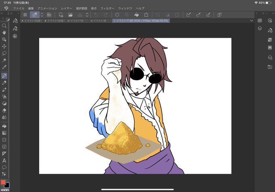The height and width of the screenshot is (192, 275).
Task: Open the Brush Size palette icon
Action: point(15,36)
